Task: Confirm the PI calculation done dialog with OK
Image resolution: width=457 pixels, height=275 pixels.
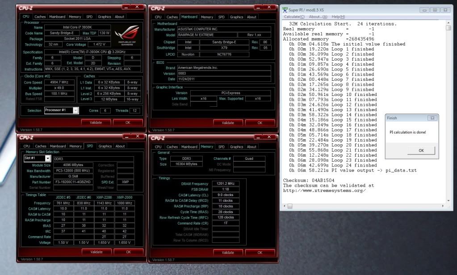Action: [x=421, y=150]
